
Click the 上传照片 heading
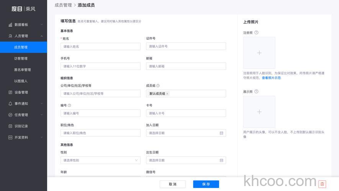[251, 22]
